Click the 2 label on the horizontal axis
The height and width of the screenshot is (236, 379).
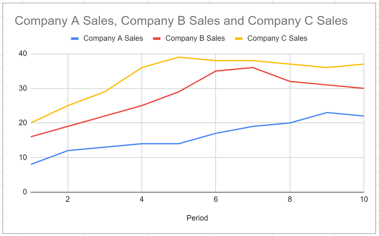pyautogui.click(x=68, y=199)
